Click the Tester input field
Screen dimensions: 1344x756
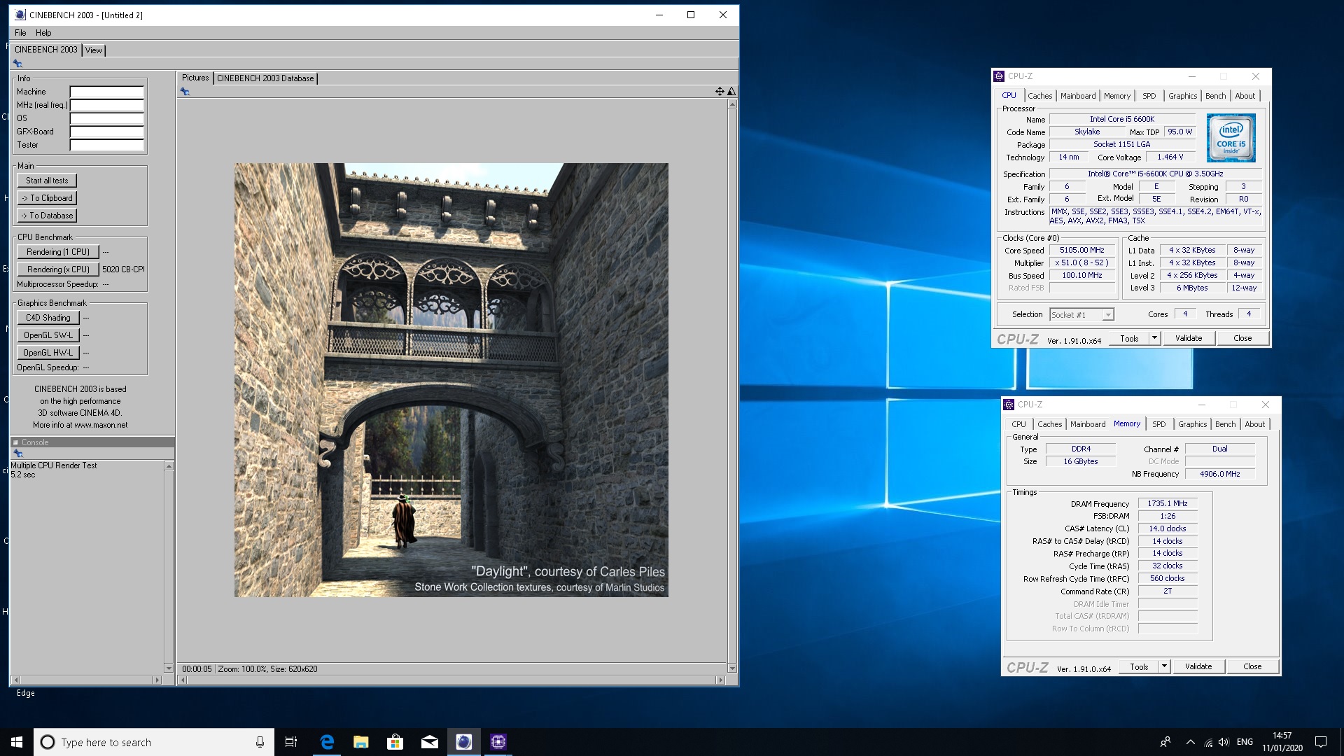[x=106, y=145]
